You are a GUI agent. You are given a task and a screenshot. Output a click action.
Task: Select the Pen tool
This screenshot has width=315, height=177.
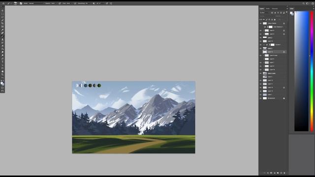[2, 59]
